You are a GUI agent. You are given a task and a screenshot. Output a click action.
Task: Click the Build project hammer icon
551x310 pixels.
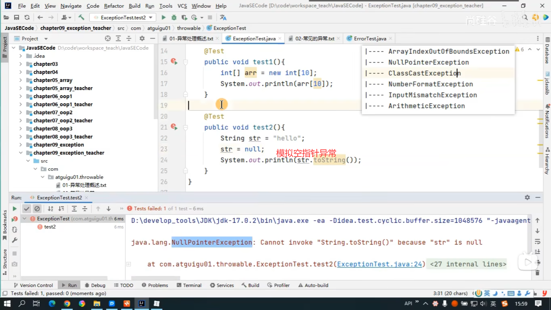(82, 18)
